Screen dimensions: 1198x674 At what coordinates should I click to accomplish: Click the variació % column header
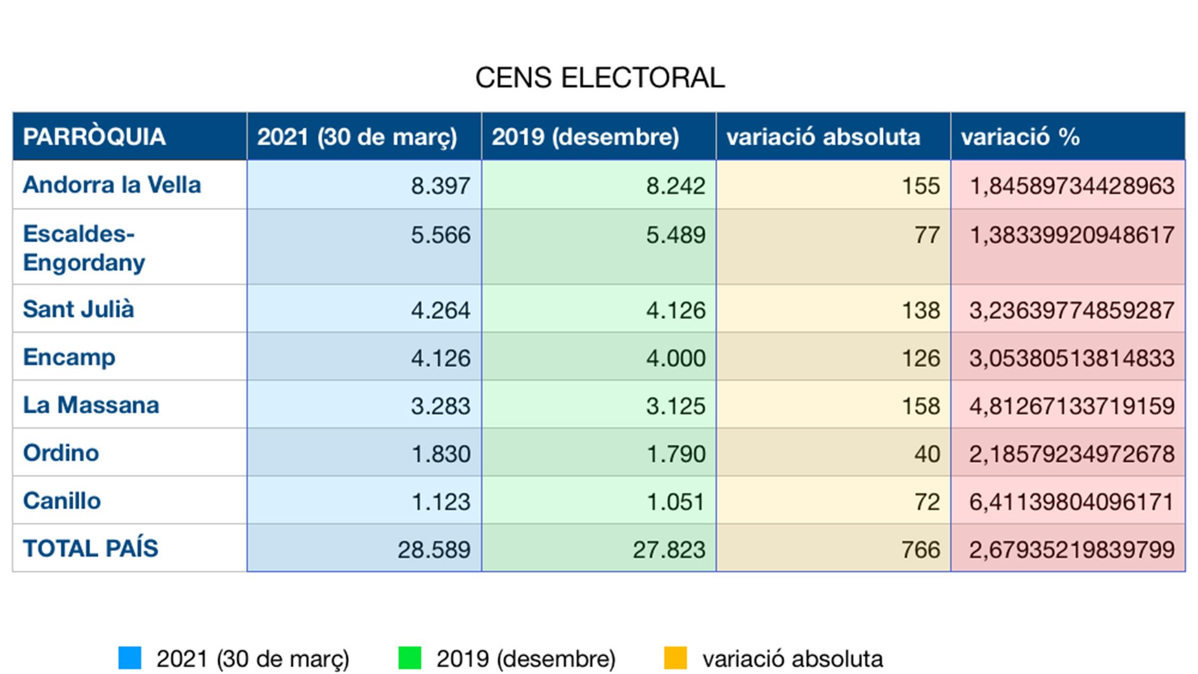pyautogui.click(x=1020, y=137)
